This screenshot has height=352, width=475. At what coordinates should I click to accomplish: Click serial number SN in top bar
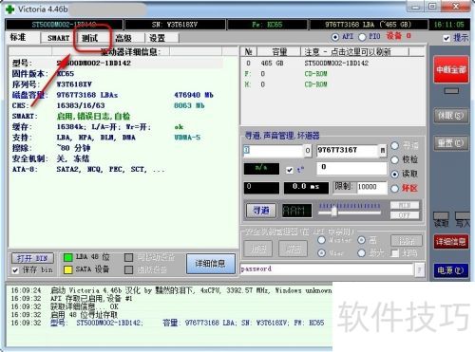[175, 25]
